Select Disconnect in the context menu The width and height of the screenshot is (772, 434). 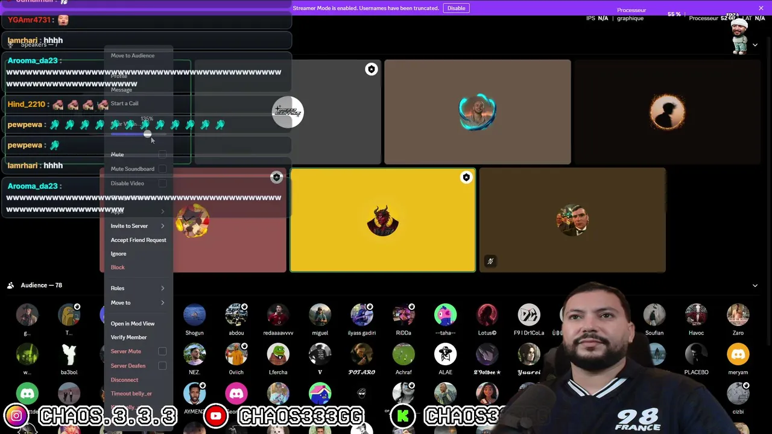(125, 380)
